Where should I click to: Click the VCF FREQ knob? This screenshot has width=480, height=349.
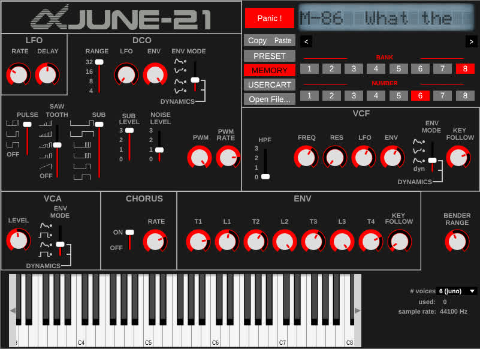pyautogui.click(x=306, y=157)
